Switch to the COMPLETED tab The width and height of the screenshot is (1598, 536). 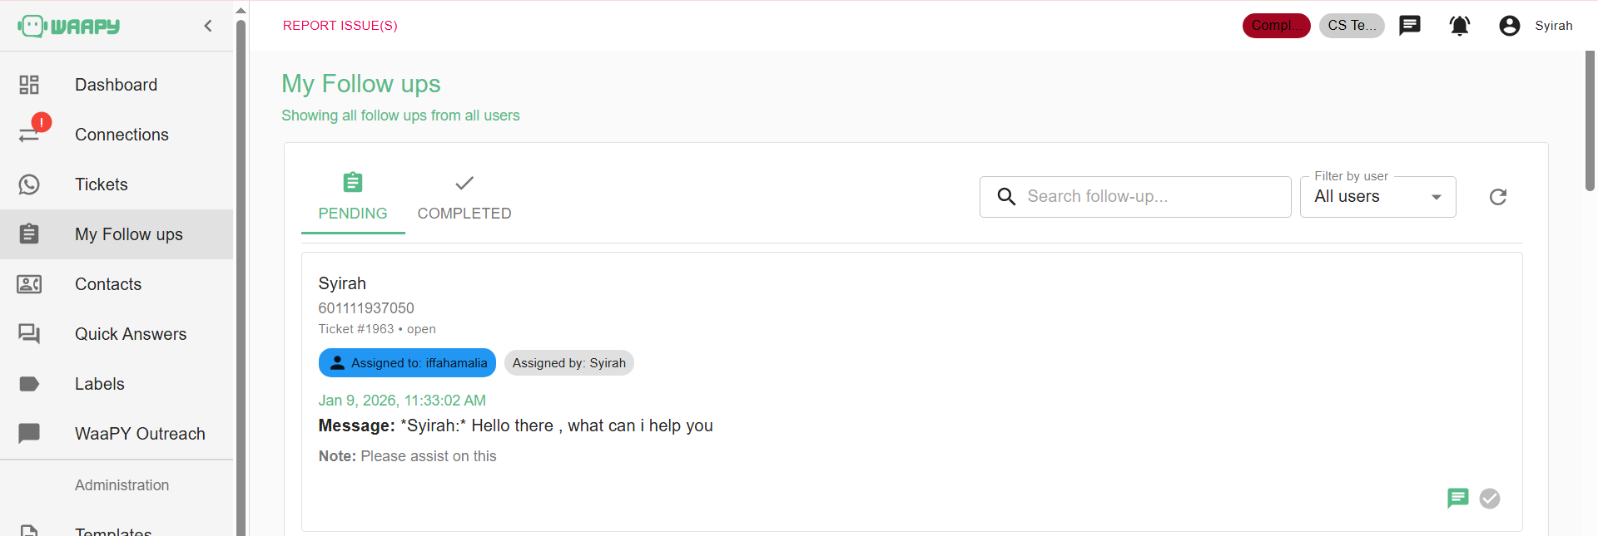464,198
